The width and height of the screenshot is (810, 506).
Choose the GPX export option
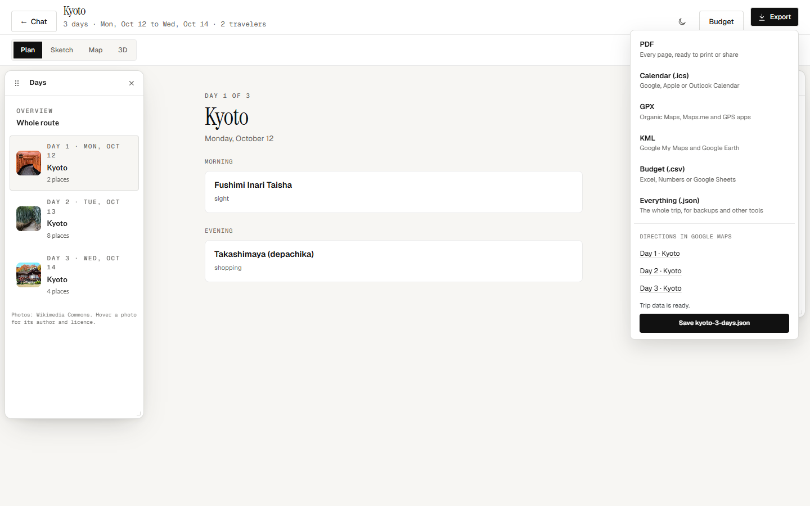714,111
